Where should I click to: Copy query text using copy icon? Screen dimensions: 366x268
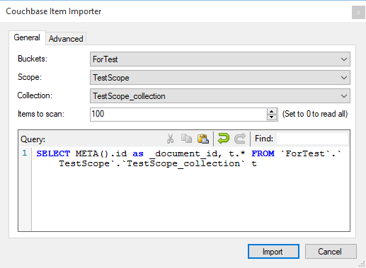(186, 139)
